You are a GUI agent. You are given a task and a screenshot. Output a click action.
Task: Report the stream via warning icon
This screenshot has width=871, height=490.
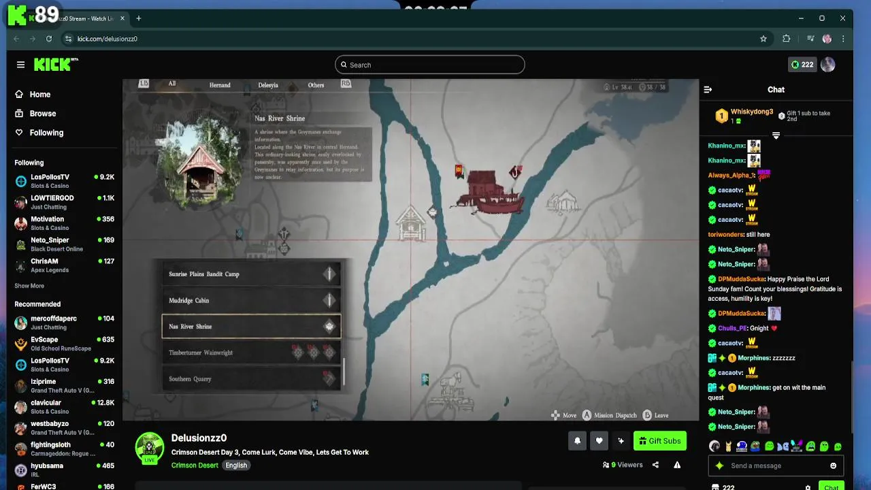point(677,465)
